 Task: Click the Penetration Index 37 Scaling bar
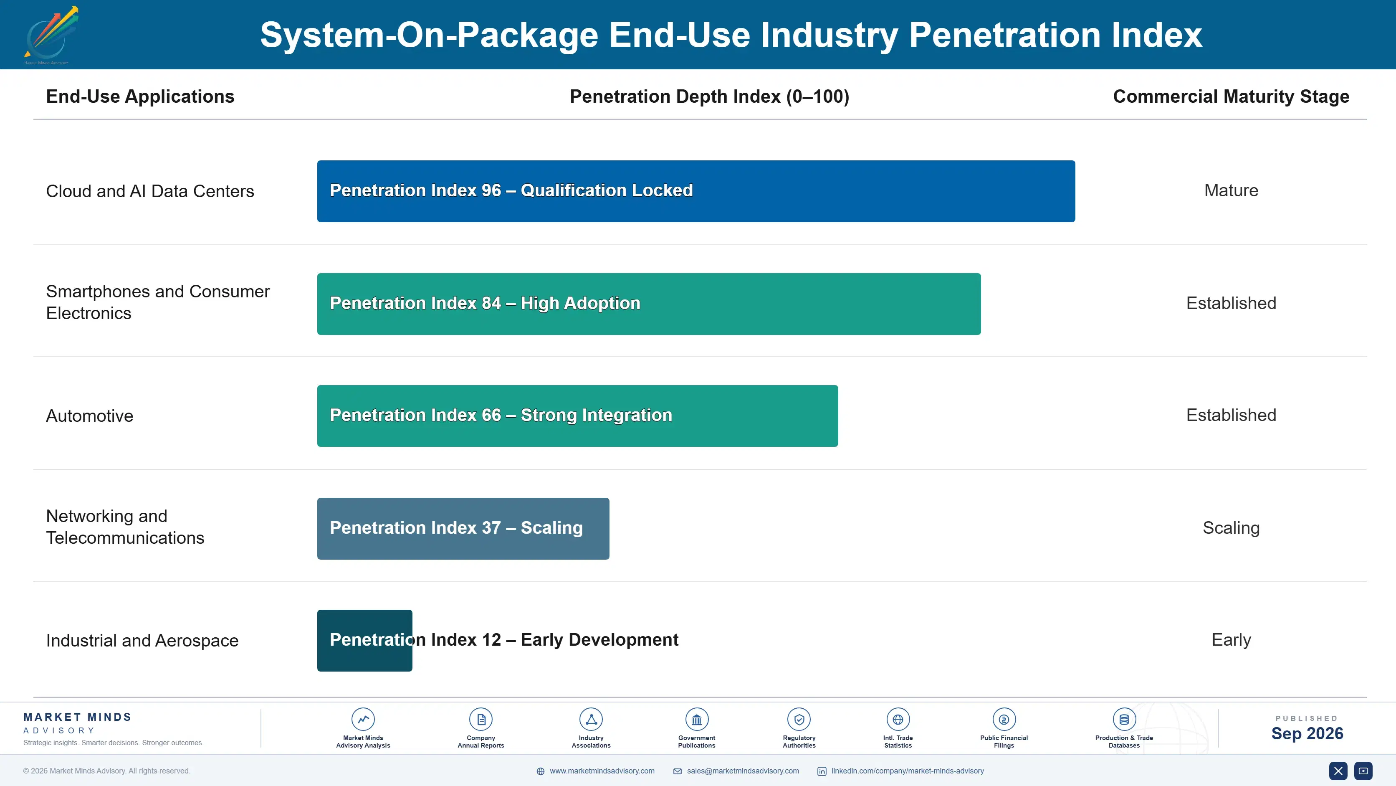(x=463, y=528)
